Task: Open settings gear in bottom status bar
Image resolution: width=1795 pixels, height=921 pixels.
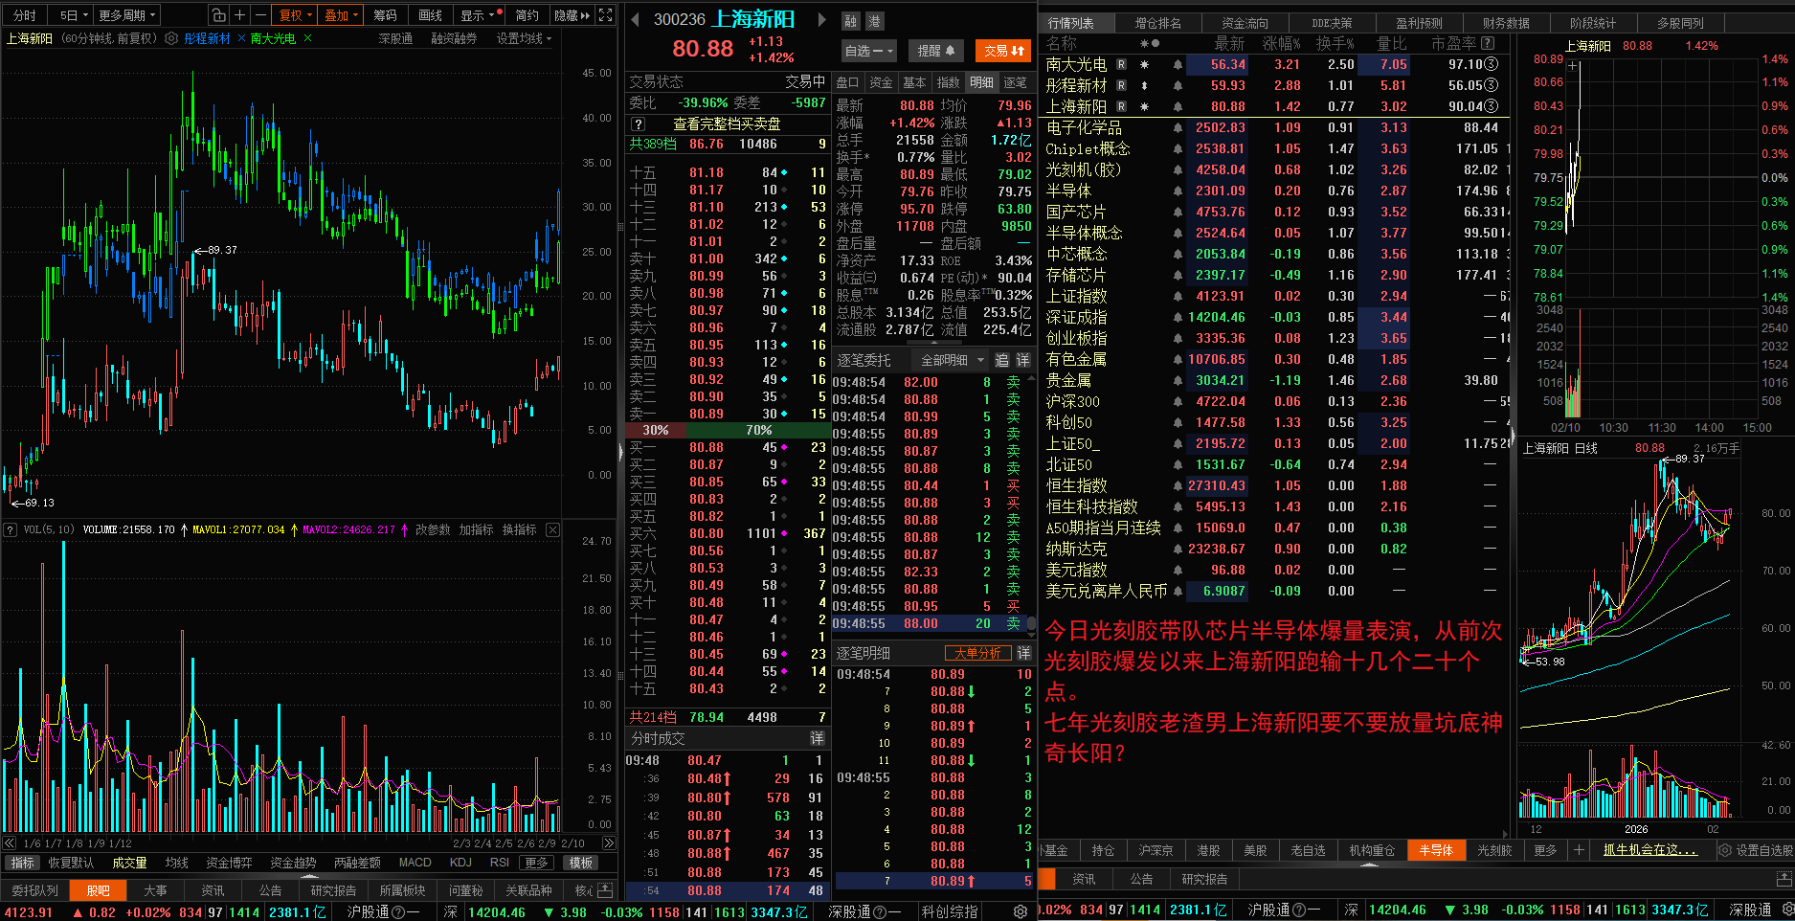Action: click(x=1021, y=911)
